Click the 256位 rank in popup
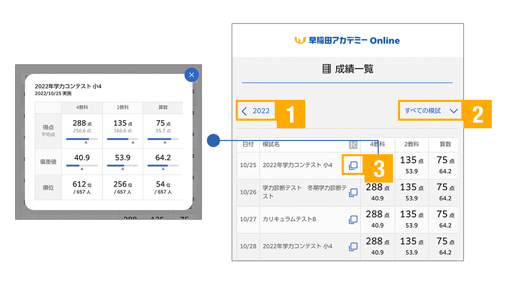The width and height of the screenshot is (507, 284). (x=123, y=185)
